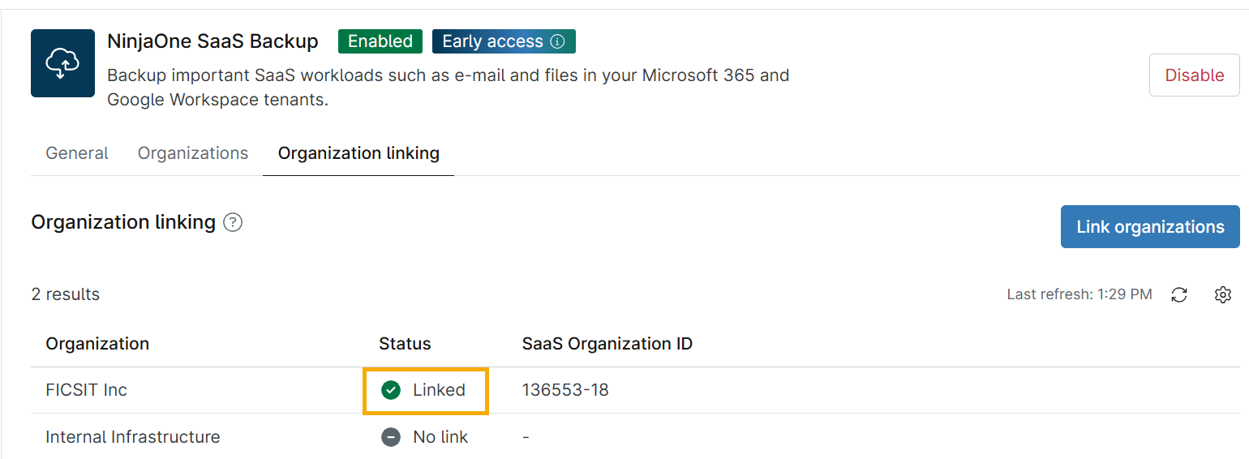Click the Early access badge
The image size is (1249, 459).
click(x=493, y=41)
